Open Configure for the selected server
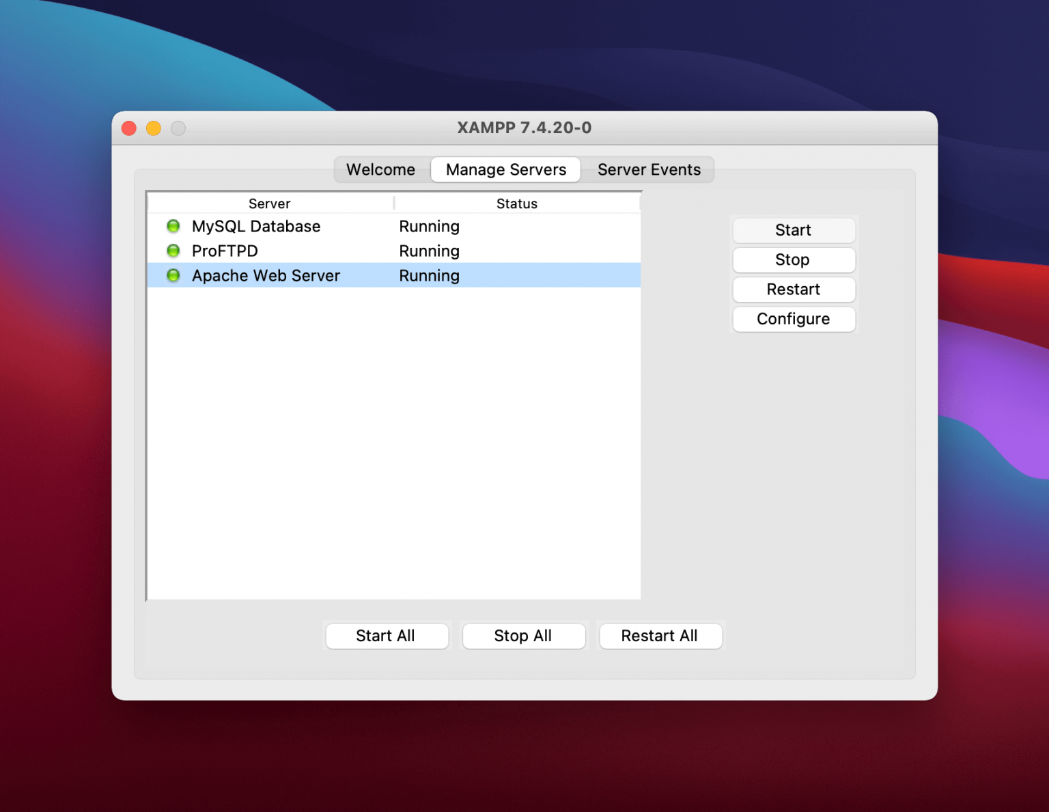The image size is (1049, 812). [x=793, y=319]
